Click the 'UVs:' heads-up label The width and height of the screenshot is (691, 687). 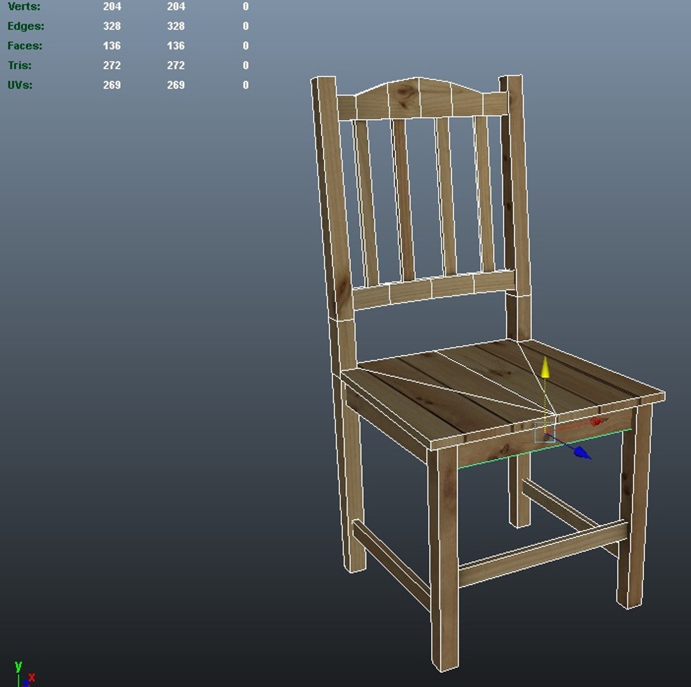click(20, 85)
